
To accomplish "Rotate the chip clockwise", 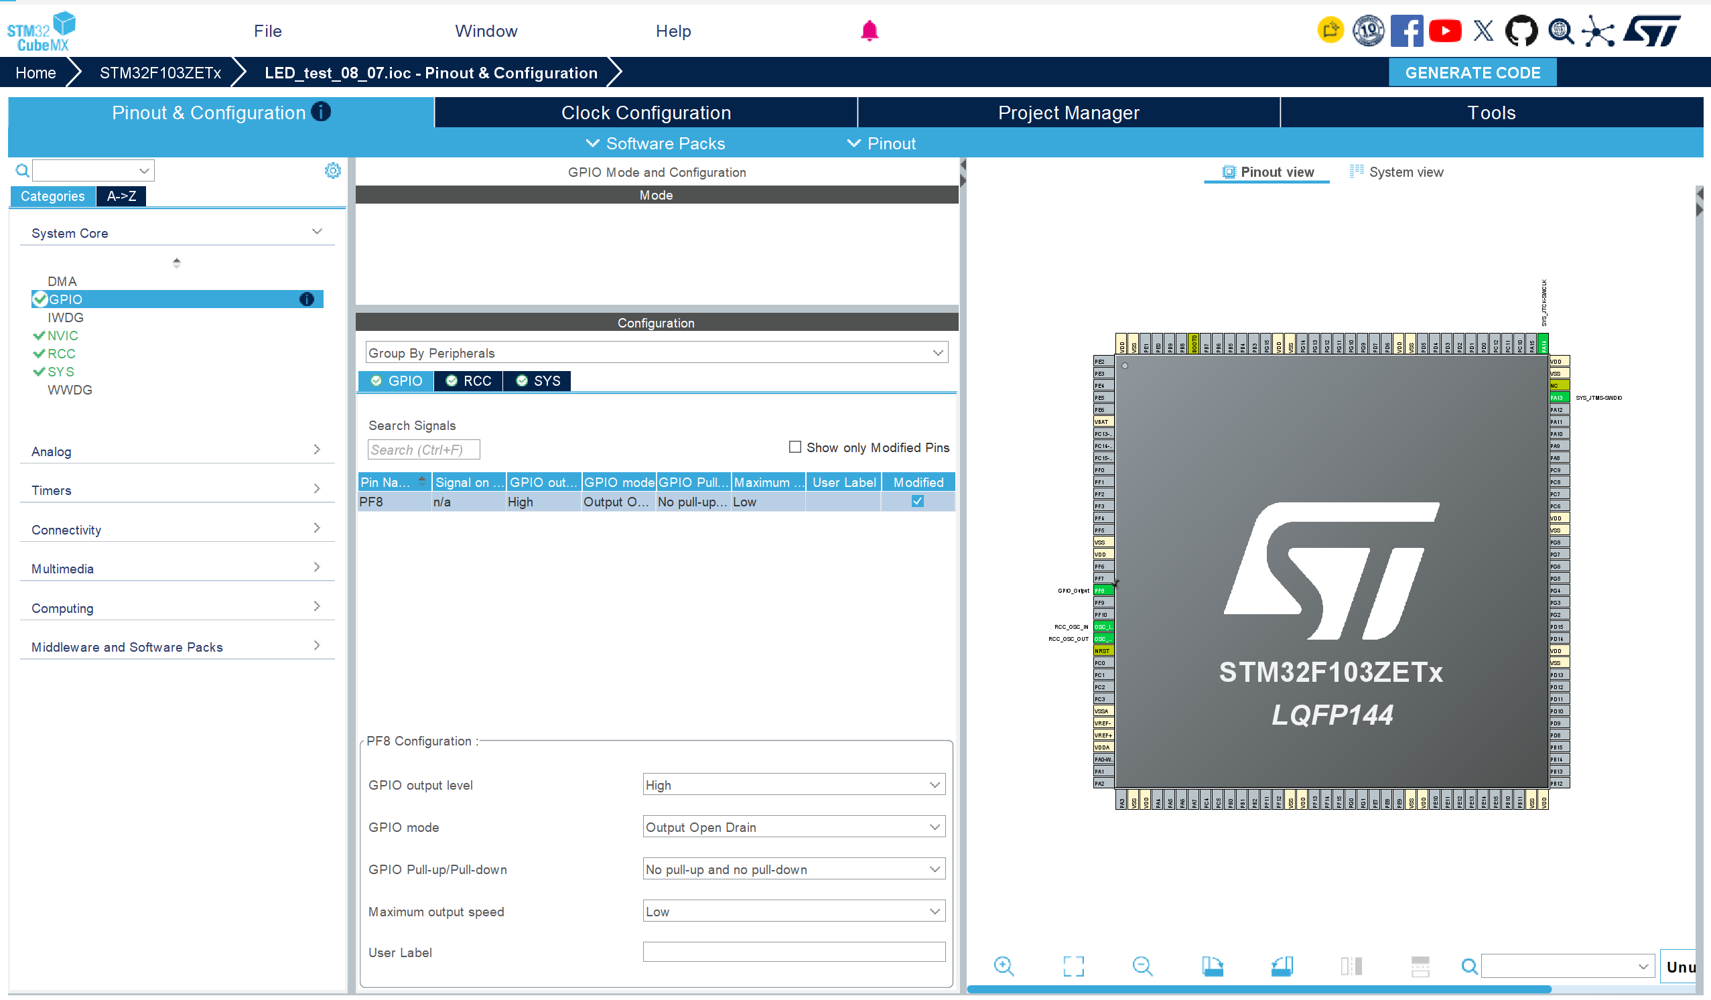I will click(x=1213, y=966).
